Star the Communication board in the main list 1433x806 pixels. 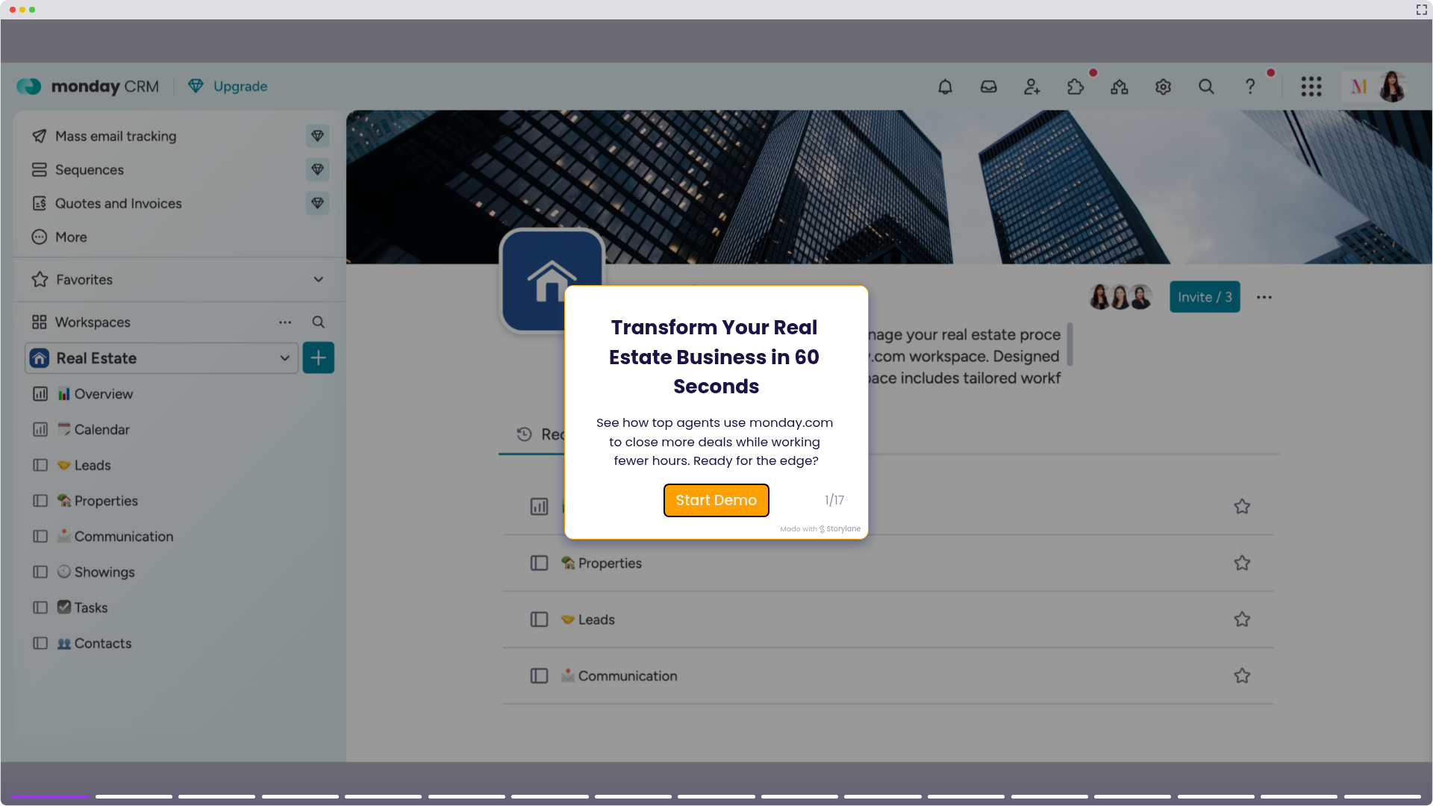point(1241,675)
